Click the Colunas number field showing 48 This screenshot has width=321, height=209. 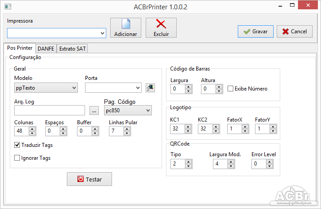click(22, 131)
